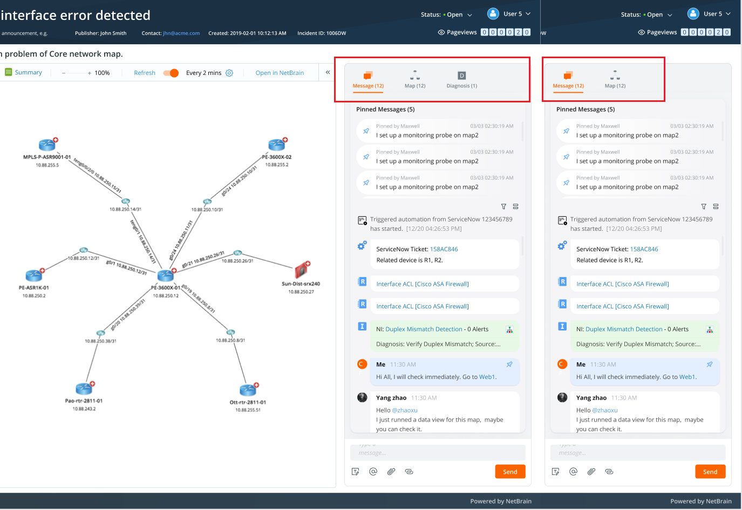
Task: Open the message filter icon
Action: click(503, 206)
